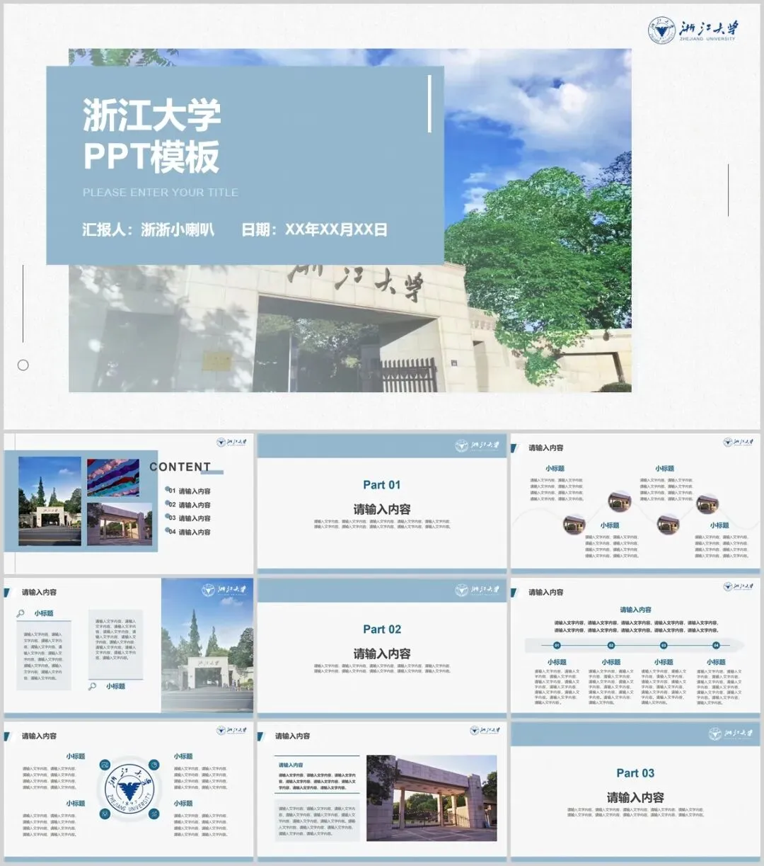Select timeline marker 02 on the timeline slide
764x866 pixels.
click(611, 645)
